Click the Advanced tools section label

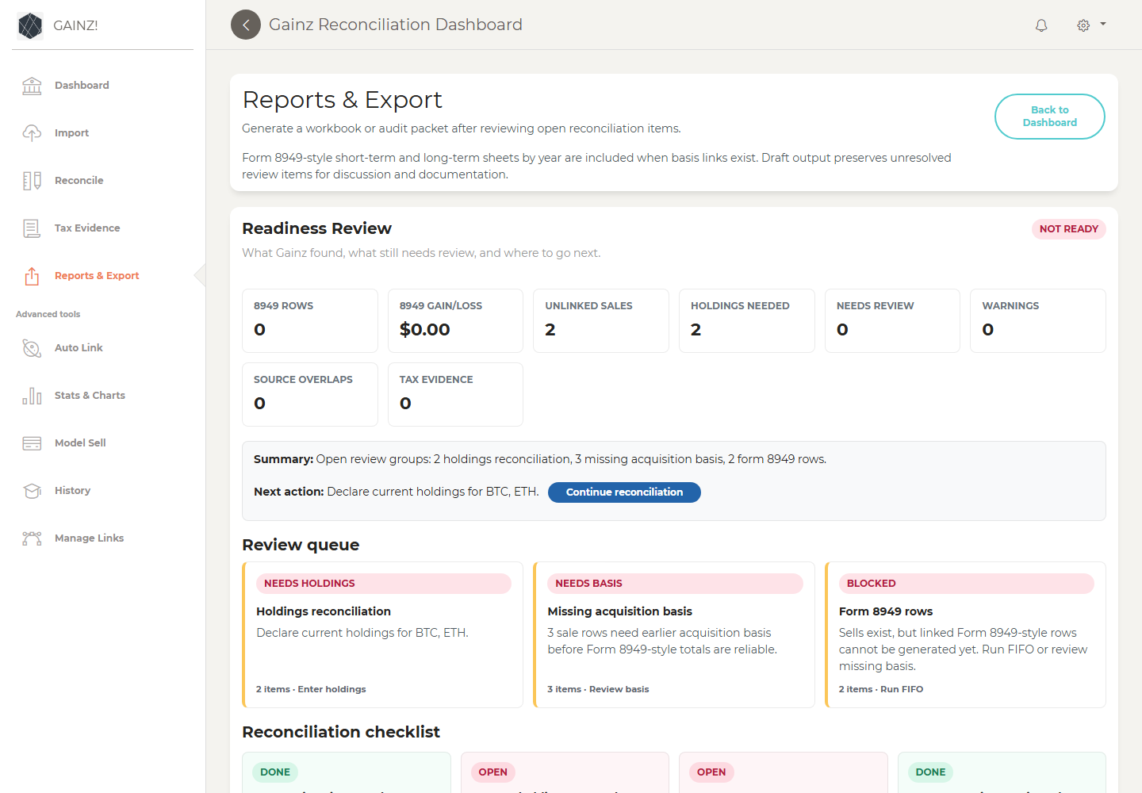click(48, 314)
